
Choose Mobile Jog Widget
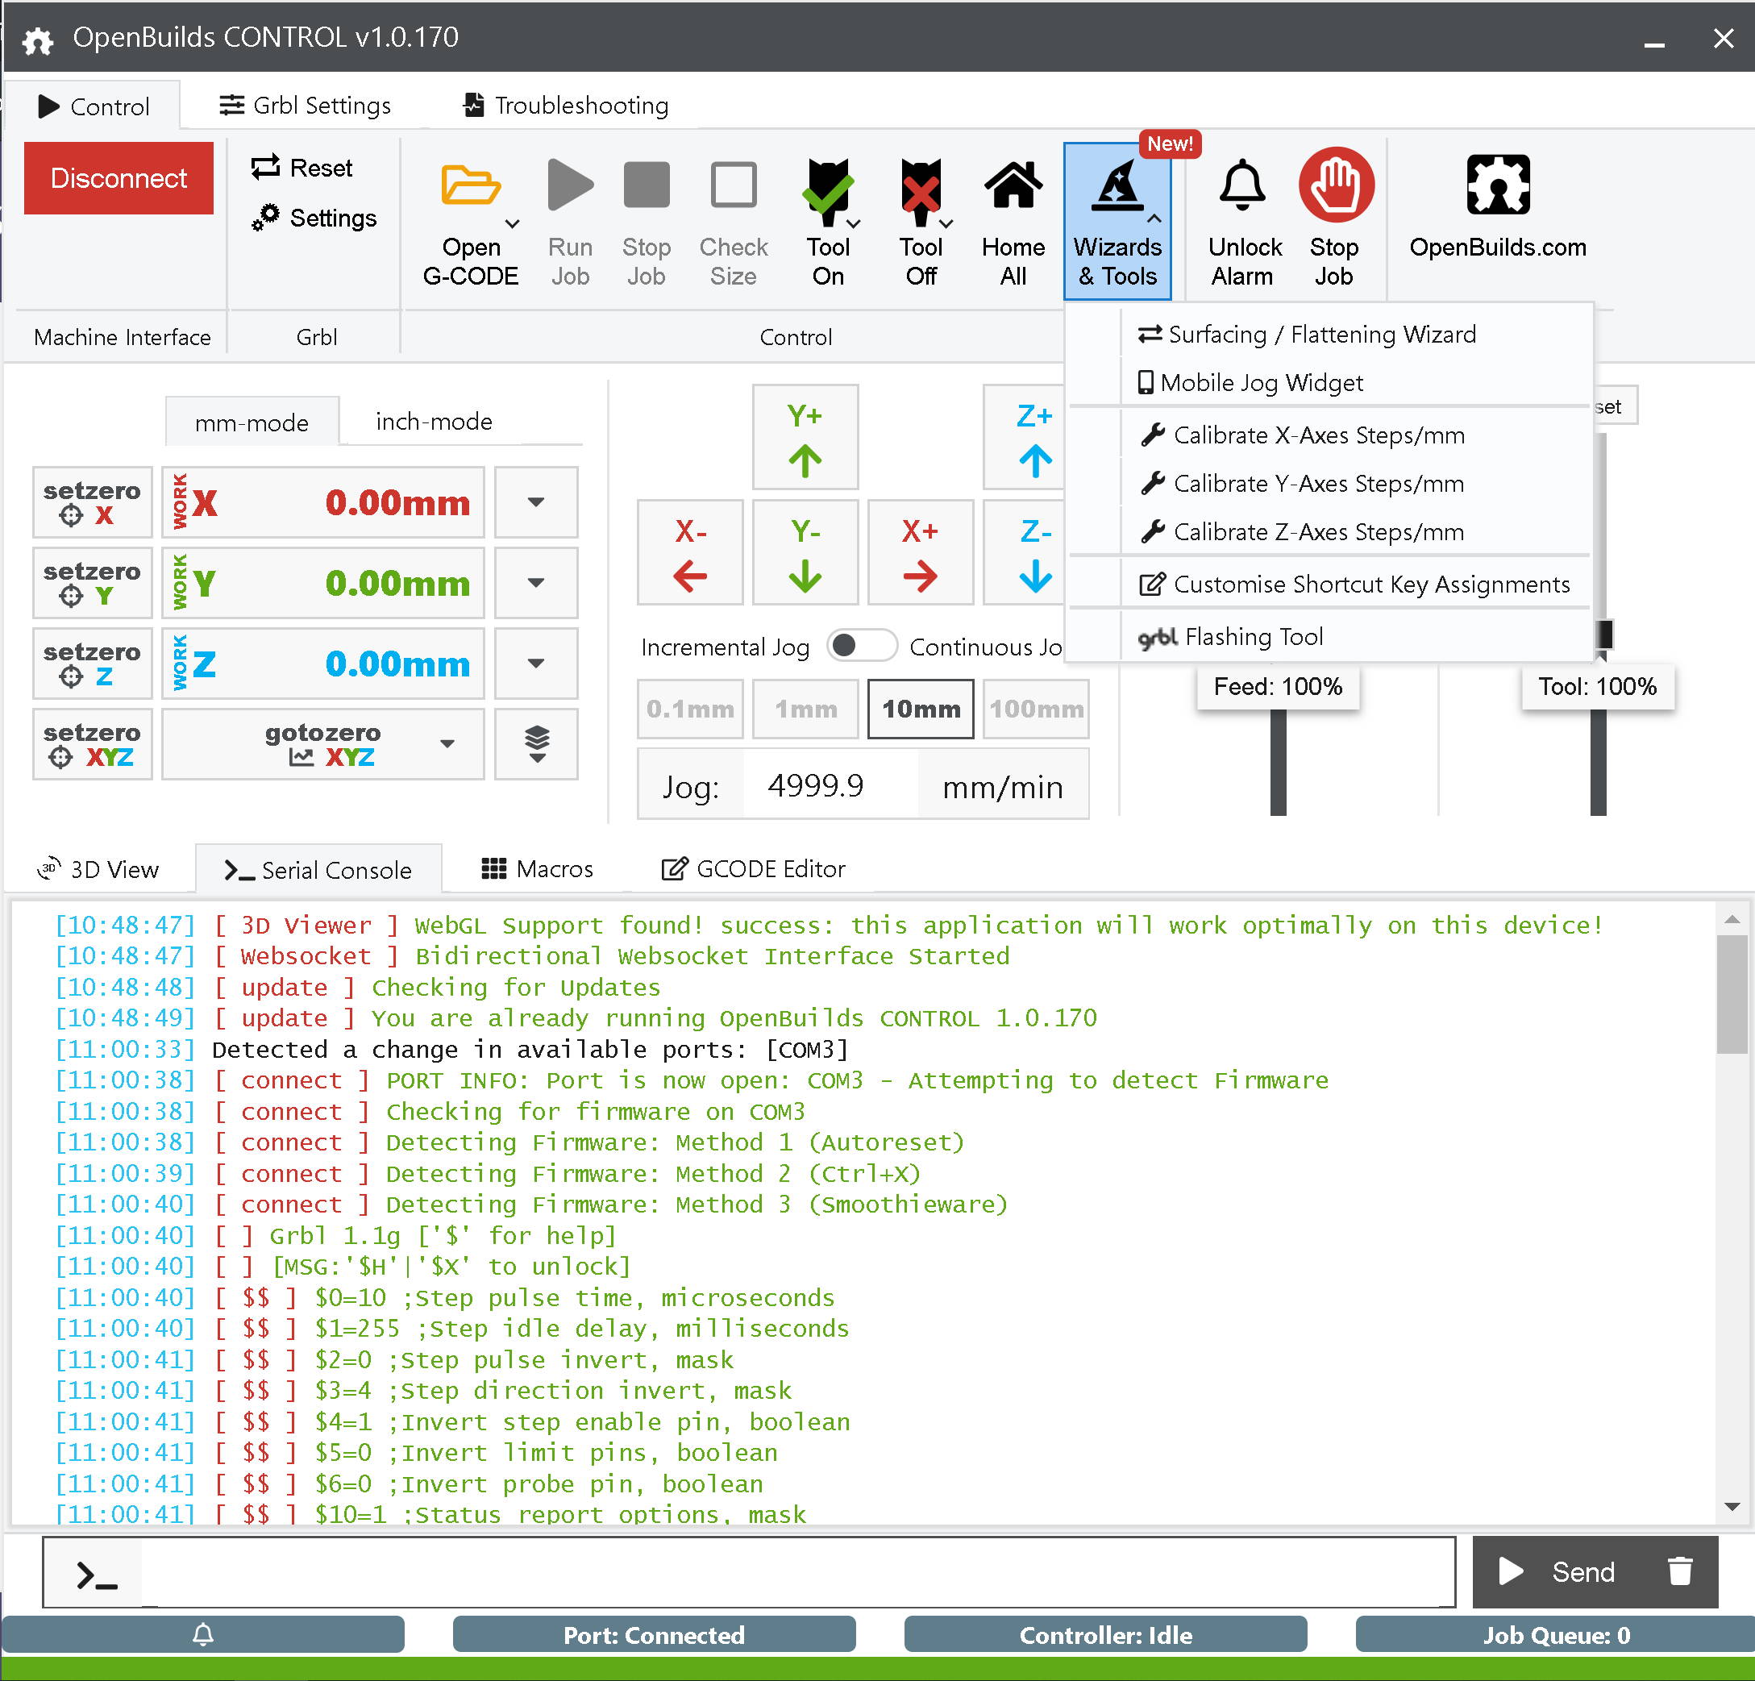1329,382
